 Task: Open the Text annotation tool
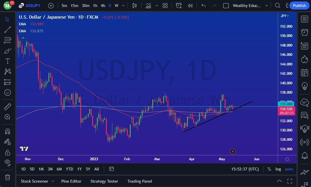tap(7, 61)
